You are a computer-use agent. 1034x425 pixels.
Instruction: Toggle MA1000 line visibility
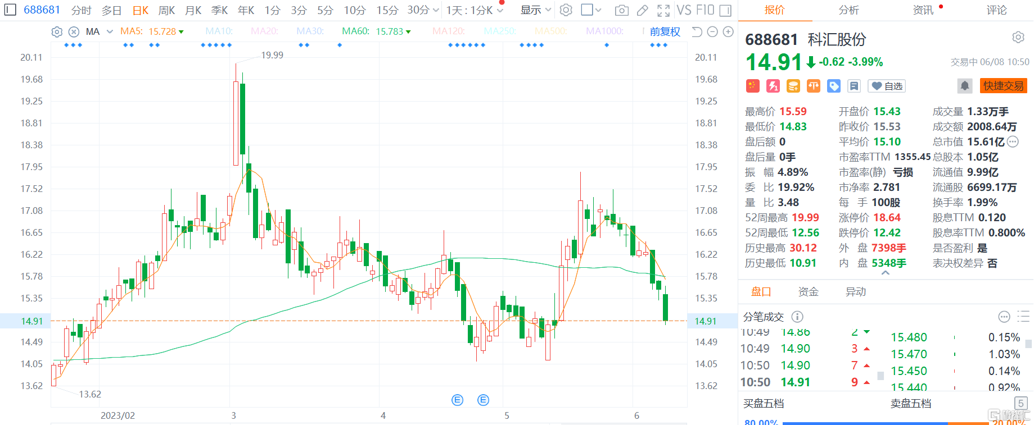[604, 31]
